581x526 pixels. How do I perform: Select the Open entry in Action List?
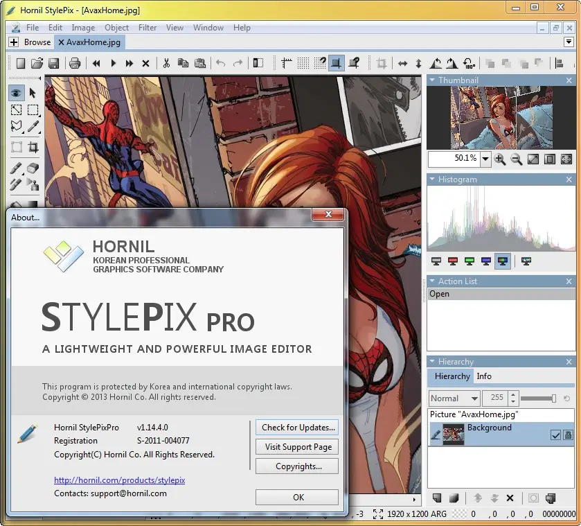click(x=501, y=294)
